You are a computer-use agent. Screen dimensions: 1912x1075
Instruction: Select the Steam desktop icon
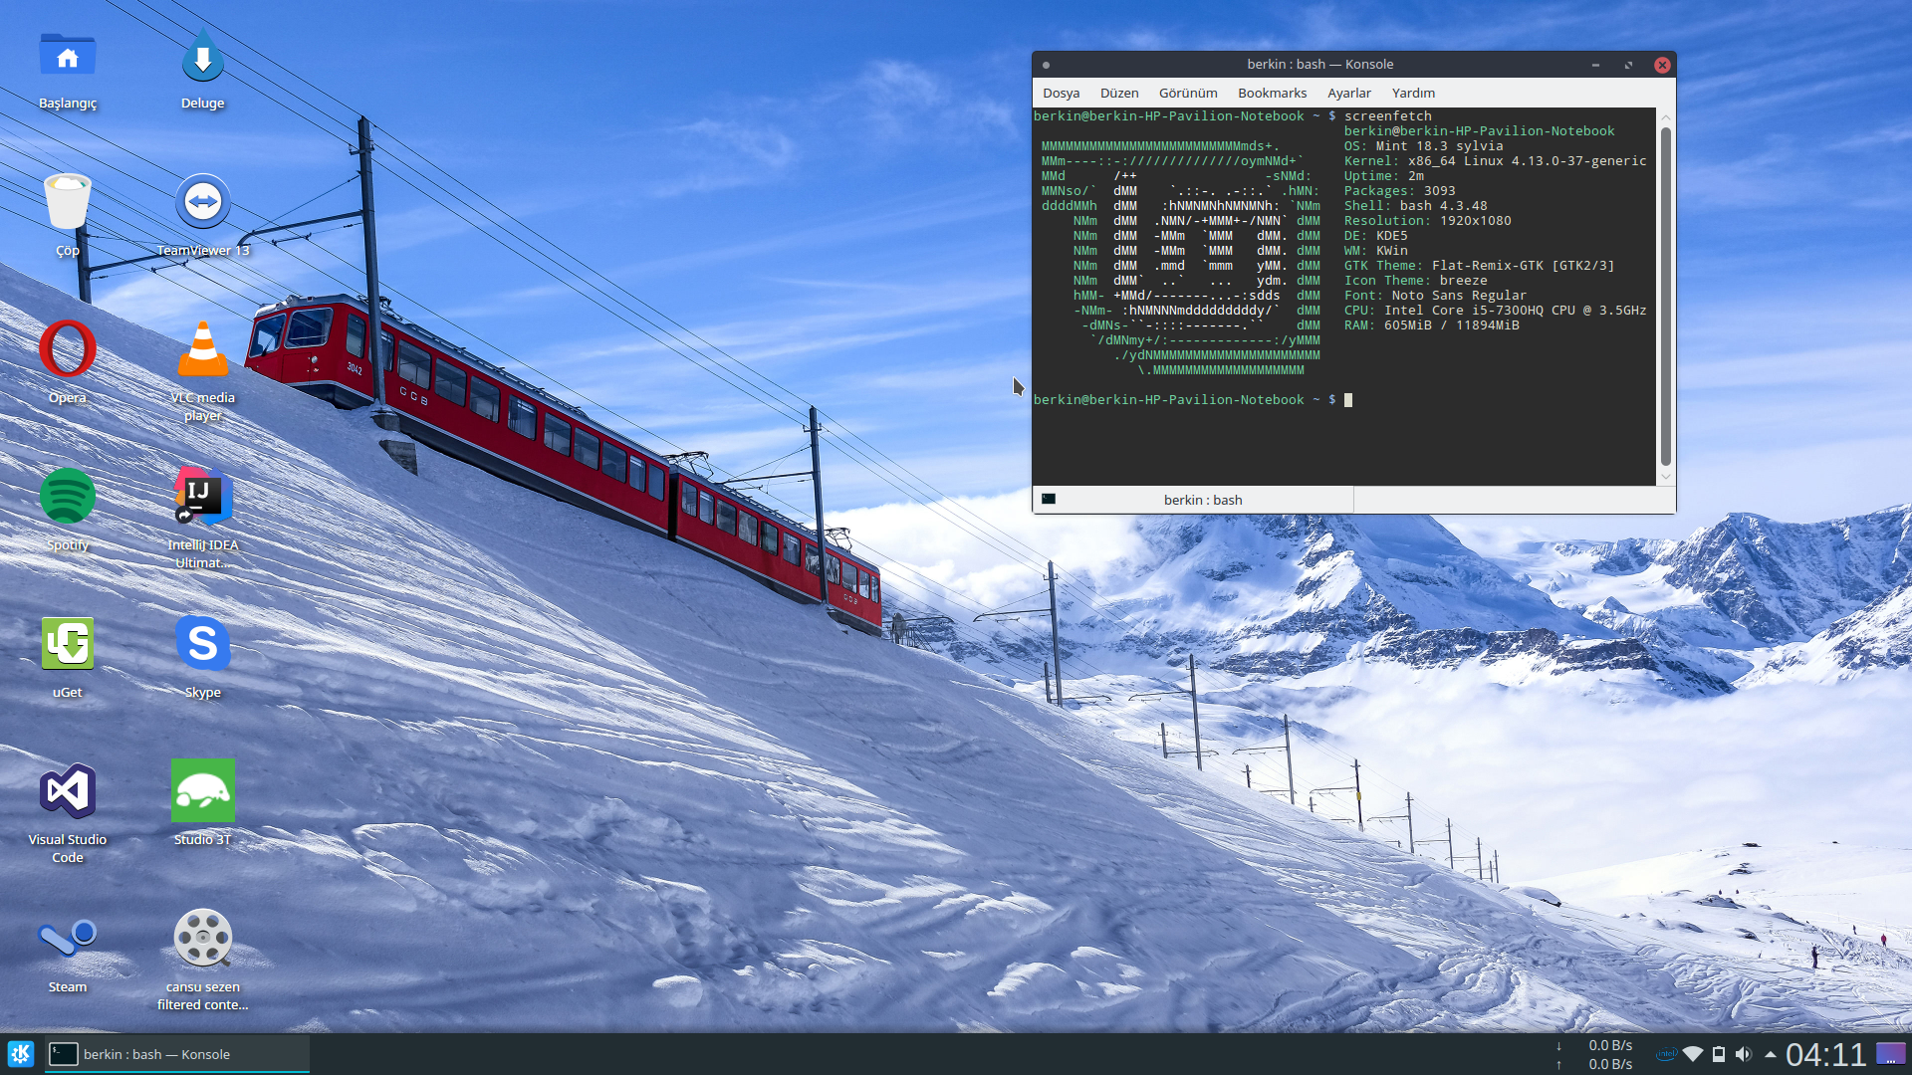68,938
